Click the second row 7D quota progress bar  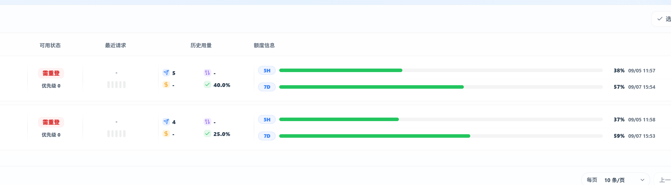tap(441, 136)
